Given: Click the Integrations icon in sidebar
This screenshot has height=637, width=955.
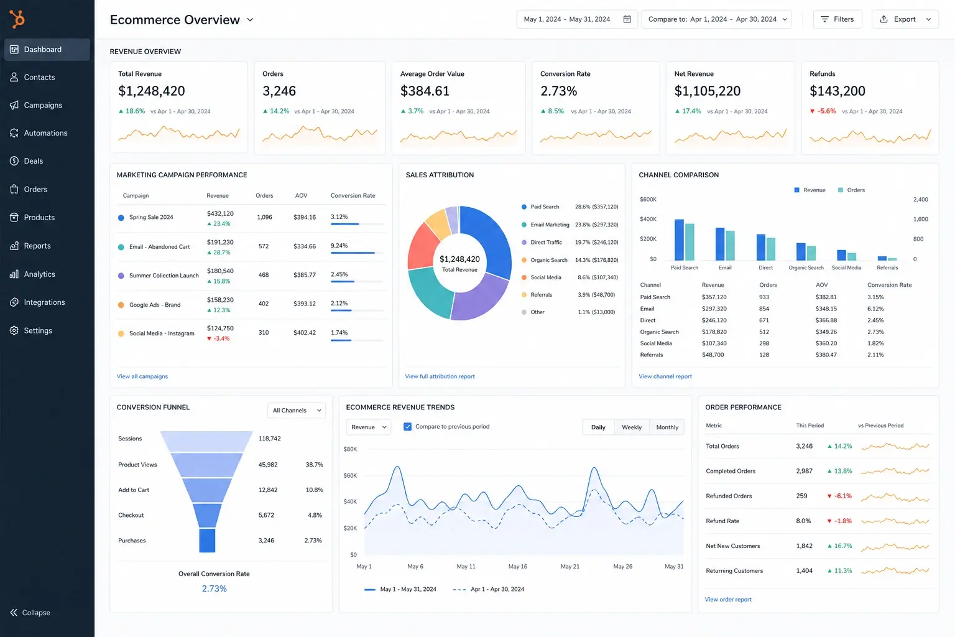Looking at the screenshot, I should [14, 302].
